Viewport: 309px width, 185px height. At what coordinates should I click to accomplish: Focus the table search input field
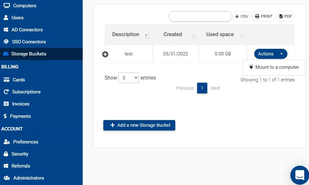[200, 16]
